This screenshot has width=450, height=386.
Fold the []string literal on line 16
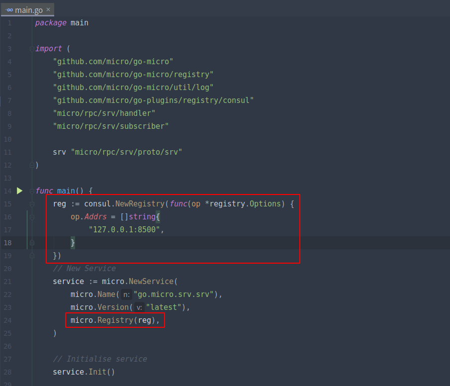[32, 217]
